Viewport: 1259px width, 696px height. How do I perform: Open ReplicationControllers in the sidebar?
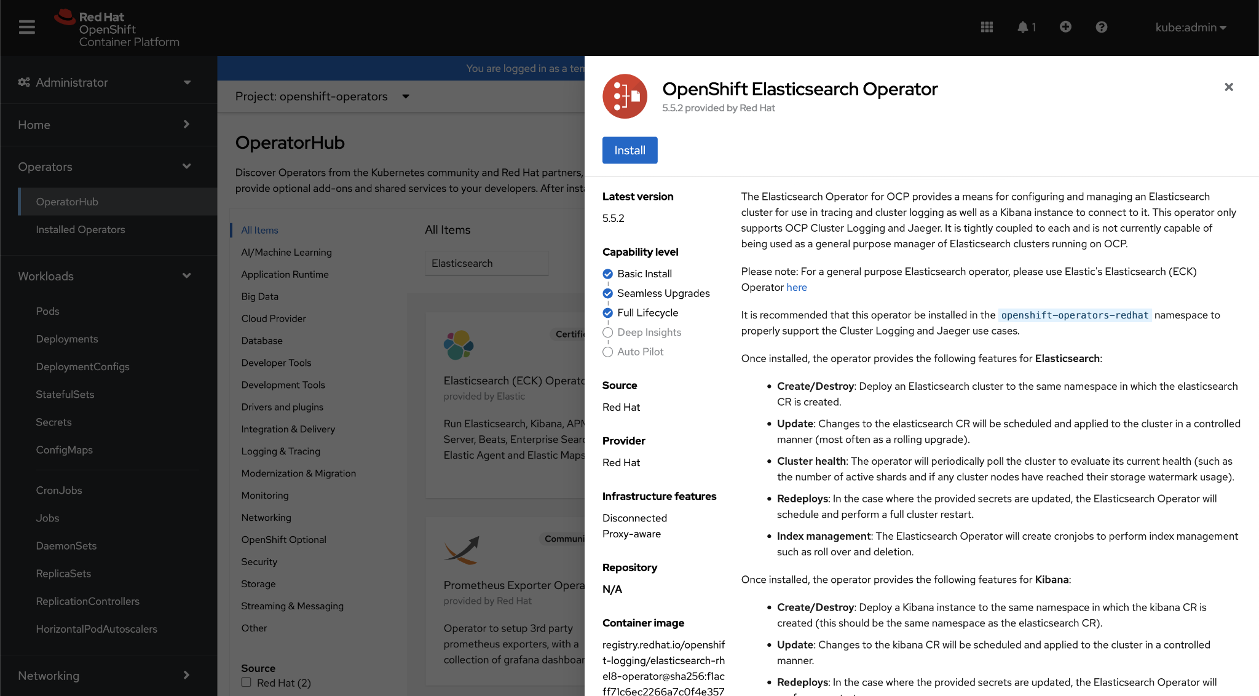87,601
